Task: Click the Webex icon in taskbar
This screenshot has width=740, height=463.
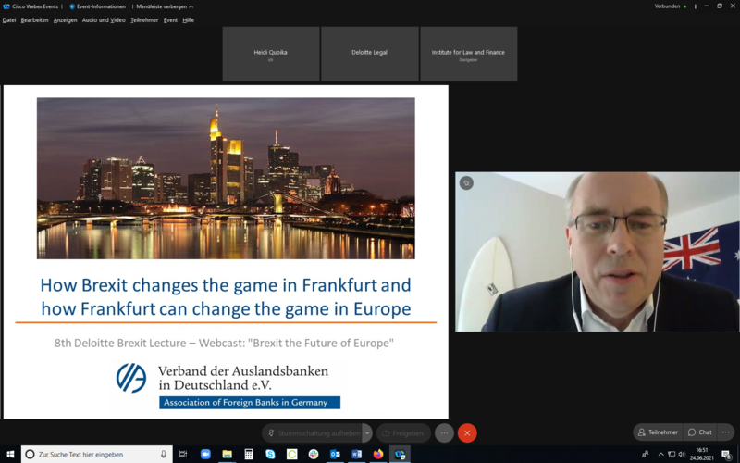Action: coord(400,455)
